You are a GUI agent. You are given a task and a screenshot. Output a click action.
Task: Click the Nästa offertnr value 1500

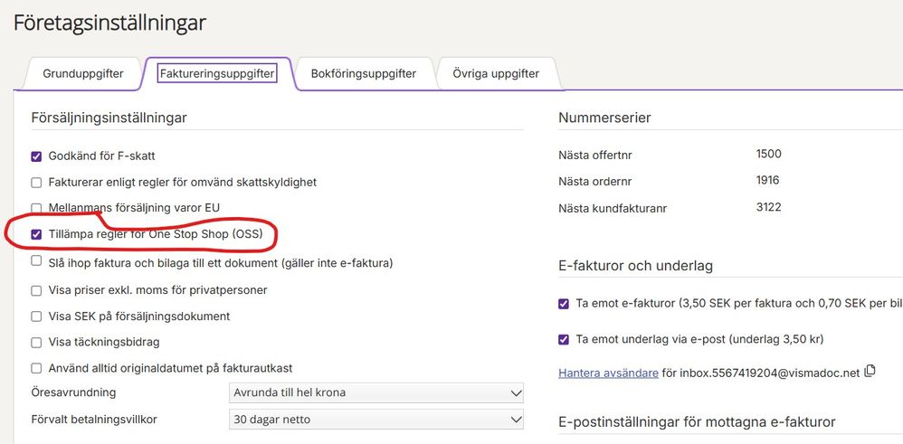click(768, 154)
